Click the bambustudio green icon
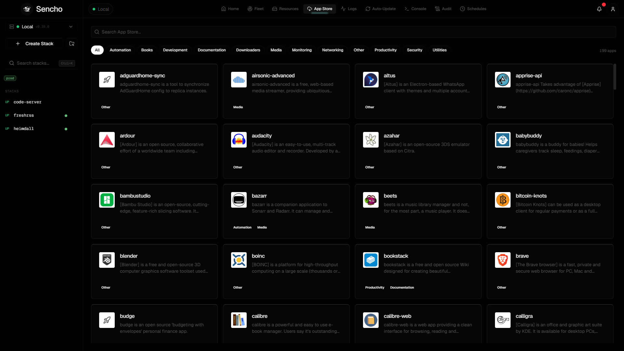Screen dimensions: 624x351 pyautogui.click(x=107, y=200)
